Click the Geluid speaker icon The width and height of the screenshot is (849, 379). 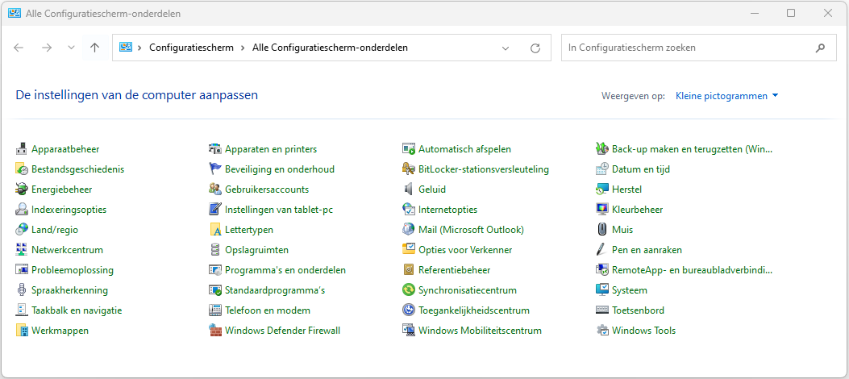tap(409, 189)
